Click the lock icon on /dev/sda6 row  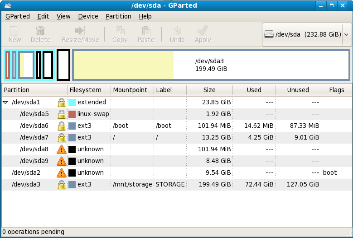coord(62,126)
